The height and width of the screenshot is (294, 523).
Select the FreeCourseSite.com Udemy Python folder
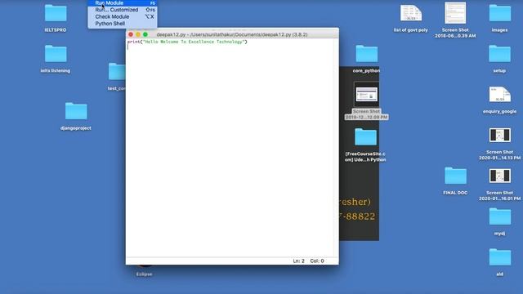click(365, 137)
